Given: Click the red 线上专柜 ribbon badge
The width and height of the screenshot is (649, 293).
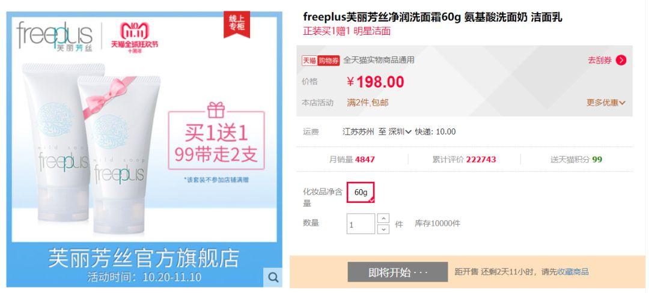Looking at the screenshot, I should tap(237, 25).
